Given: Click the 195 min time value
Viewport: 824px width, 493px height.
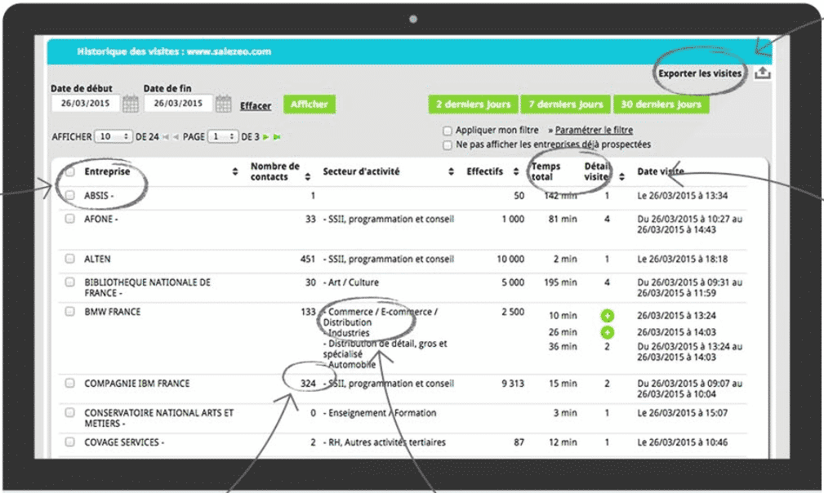Looking at the screenshot, I should [560, 282].
